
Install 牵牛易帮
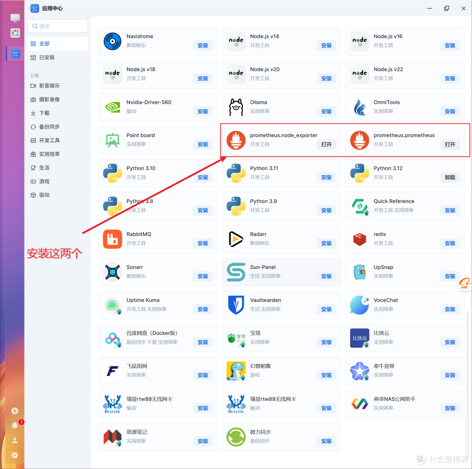[x=450, y=375]
